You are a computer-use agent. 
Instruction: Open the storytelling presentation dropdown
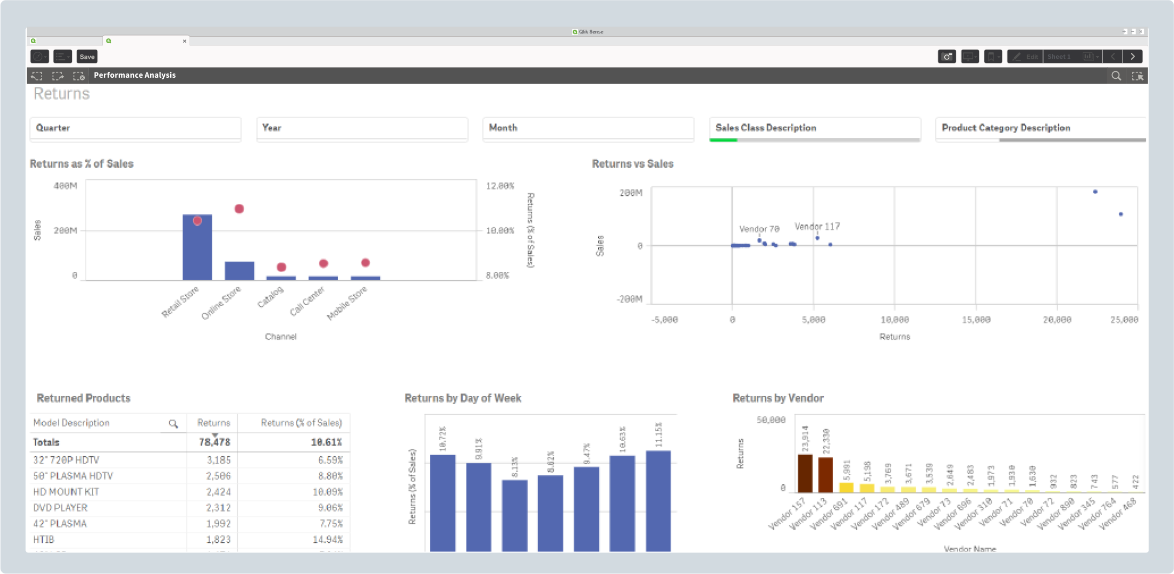(970, 57)
